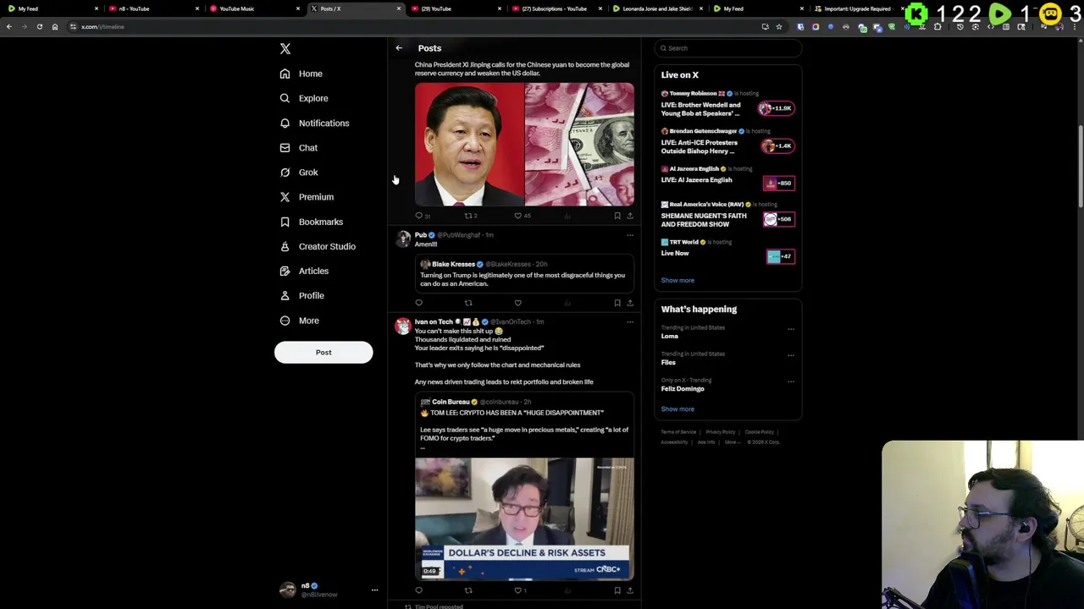This screenshot has width=1084, height=609.
Task: Open Shemane Nugent's Faith and Freedom Show
Action: point(727,215)
